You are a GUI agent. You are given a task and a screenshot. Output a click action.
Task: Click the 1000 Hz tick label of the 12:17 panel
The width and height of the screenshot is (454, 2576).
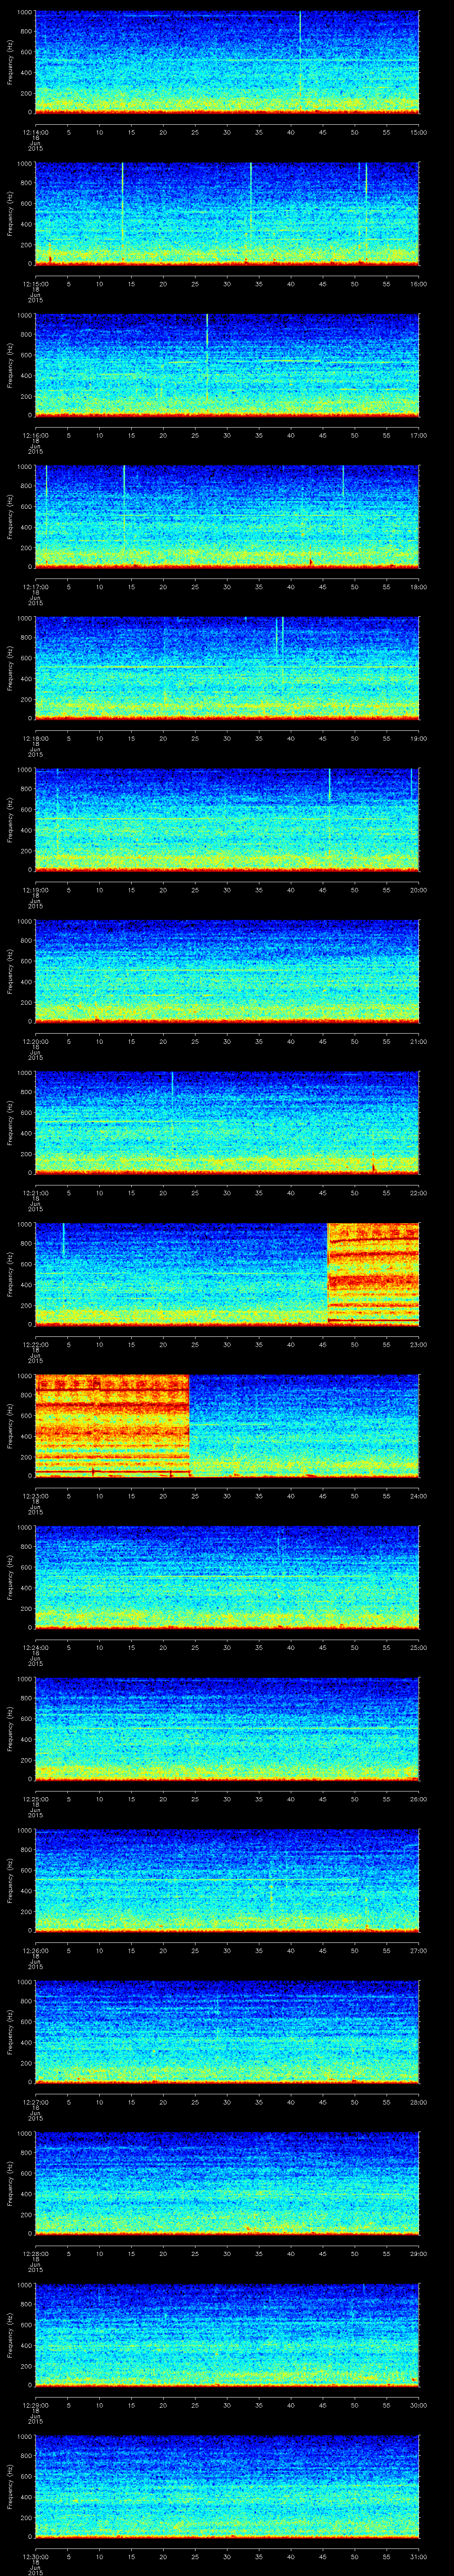[25, 467]
